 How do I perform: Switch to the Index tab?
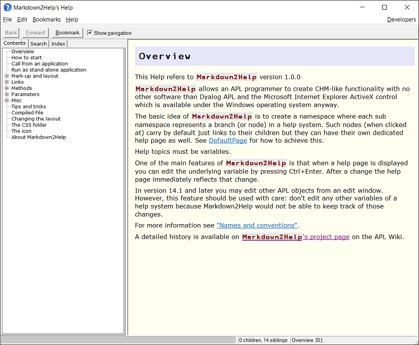coord(58,44)
